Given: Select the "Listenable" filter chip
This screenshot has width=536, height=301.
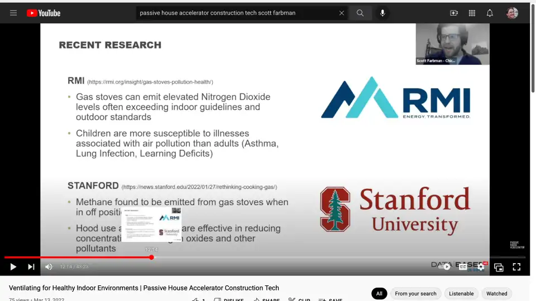Looking at the screenshot, I should point(461,294).
